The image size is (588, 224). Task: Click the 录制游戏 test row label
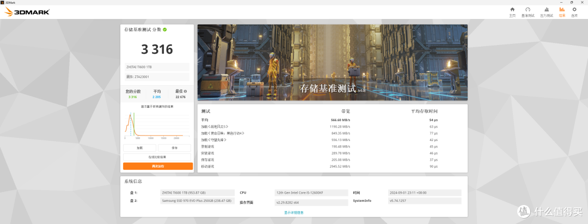tap(208, 146)
